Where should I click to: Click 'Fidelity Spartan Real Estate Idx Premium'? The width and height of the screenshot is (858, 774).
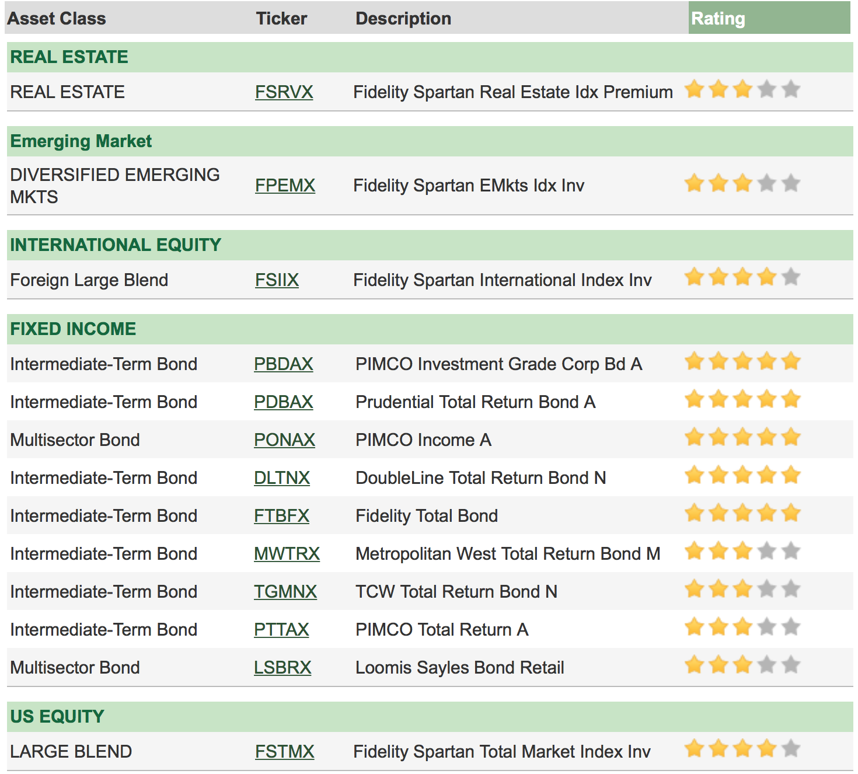pos(513,92)
